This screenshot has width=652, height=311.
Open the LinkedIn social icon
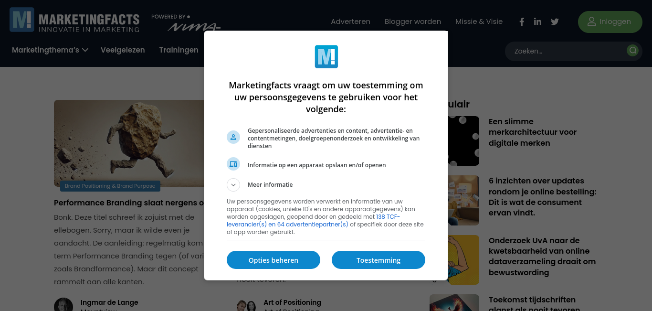pos(537,21)
